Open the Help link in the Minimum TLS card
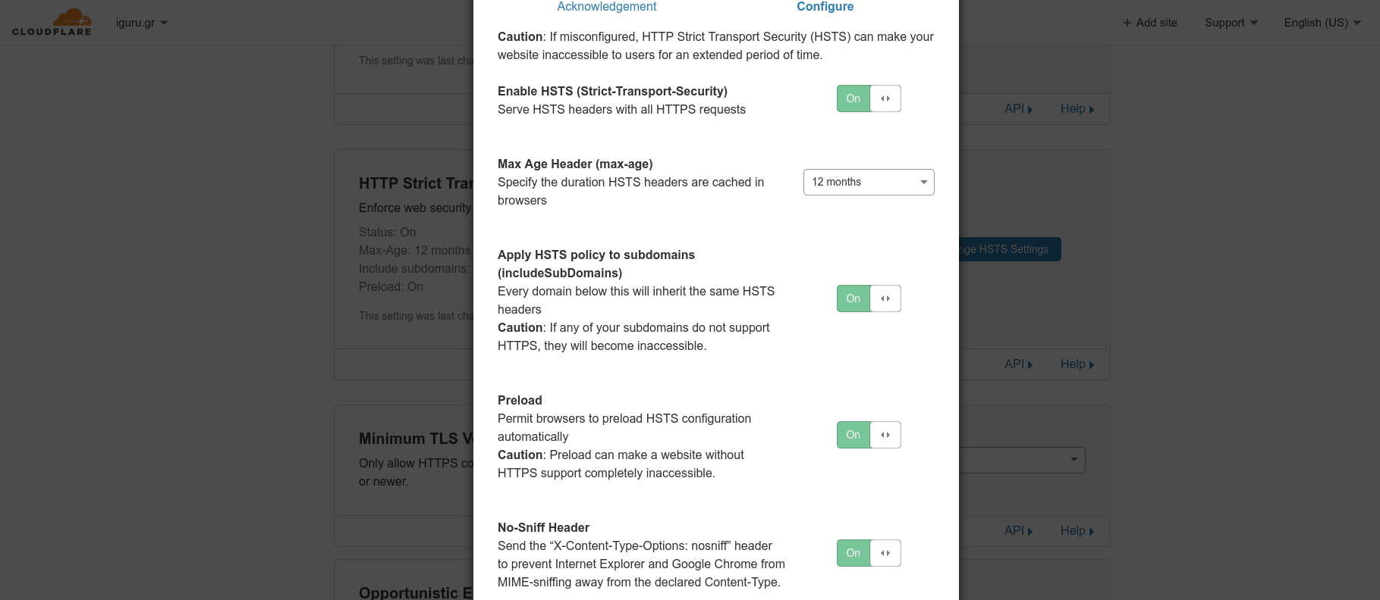The width and height of the screenshot is (1380, 600). [x=1077, y=531]
